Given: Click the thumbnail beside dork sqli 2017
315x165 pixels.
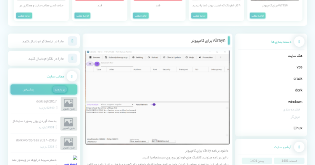Looking at the screenshot, I should click(69, 104).
